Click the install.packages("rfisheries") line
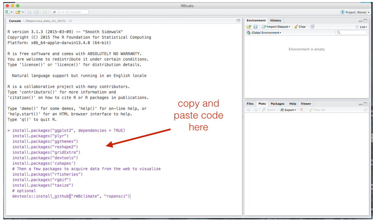The image size is (376, 221). (x=48, y=174)
